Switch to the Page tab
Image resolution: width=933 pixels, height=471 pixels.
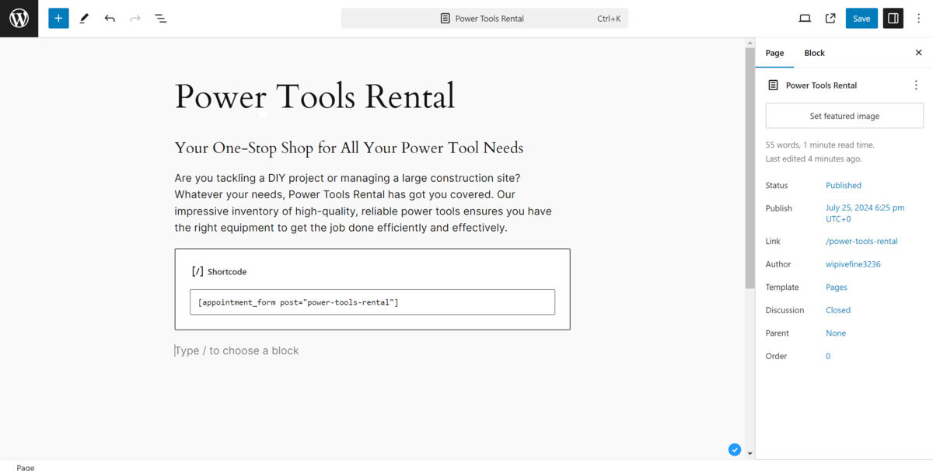(774, 53)
